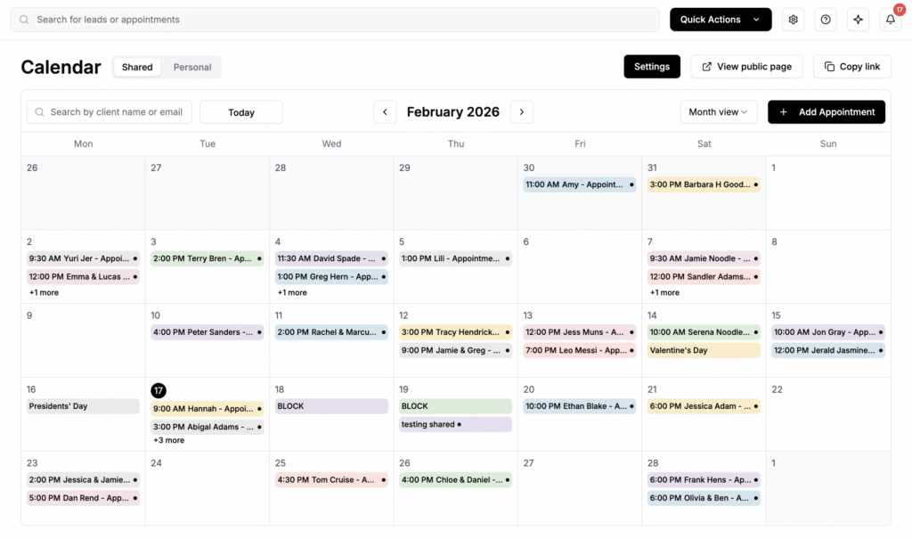912x539 pixels.
Task: Click the Add Appointment button
Action: point(826,112)
